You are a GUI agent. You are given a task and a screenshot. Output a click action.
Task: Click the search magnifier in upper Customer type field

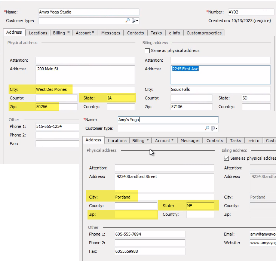128,21
